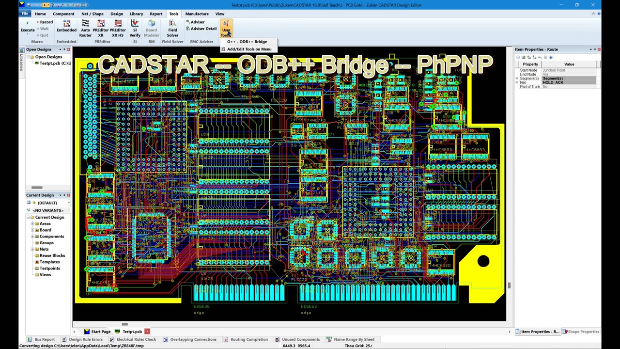Select the Testpt.pcb item in Open Designs
Viewport: 620px width, 349px height.
coord(55,63)
